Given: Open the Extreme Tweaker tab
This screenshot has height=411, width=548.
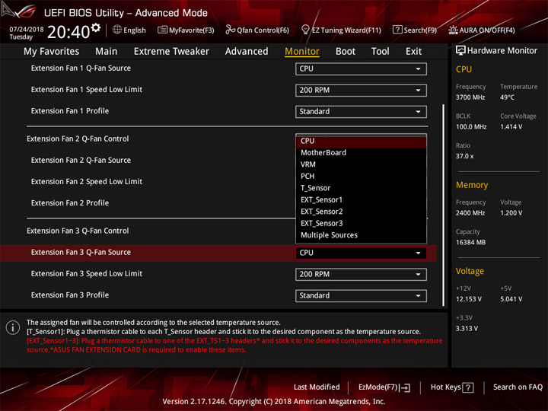Looking at the screenshot, I should tap(171, 52).
